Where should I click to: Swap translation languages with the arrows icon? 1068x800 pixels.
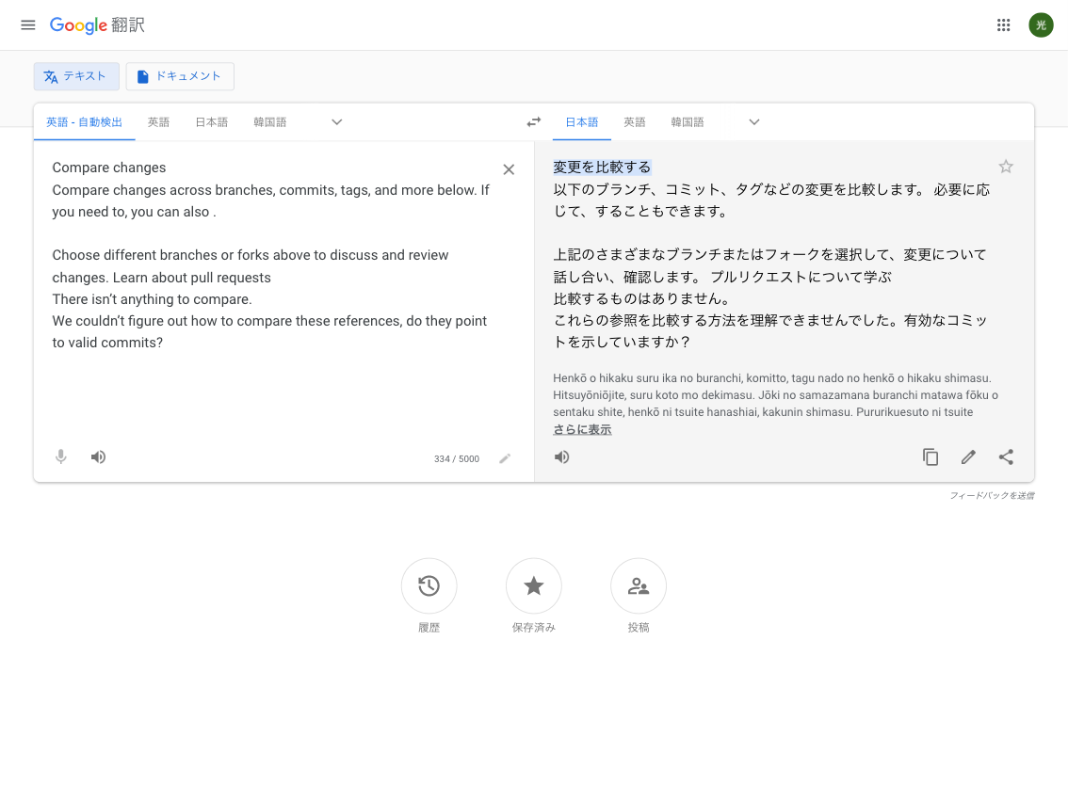coord(533,121)
